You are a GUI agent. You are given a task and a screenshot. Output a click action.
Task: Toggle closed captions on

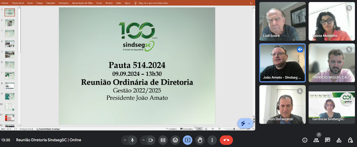163,140
